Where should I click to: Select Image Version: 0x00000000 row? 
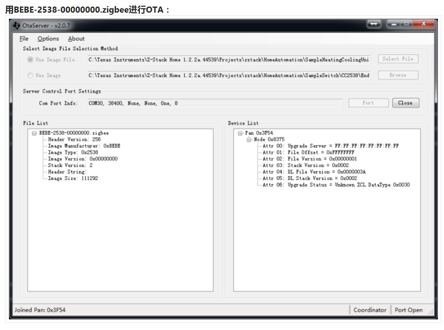click(x=83, y=159)
